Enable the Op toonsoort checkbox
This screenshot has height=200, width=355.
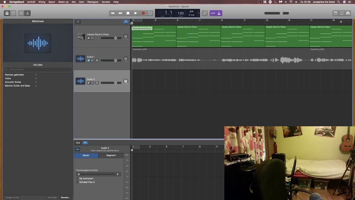[77, 179]
